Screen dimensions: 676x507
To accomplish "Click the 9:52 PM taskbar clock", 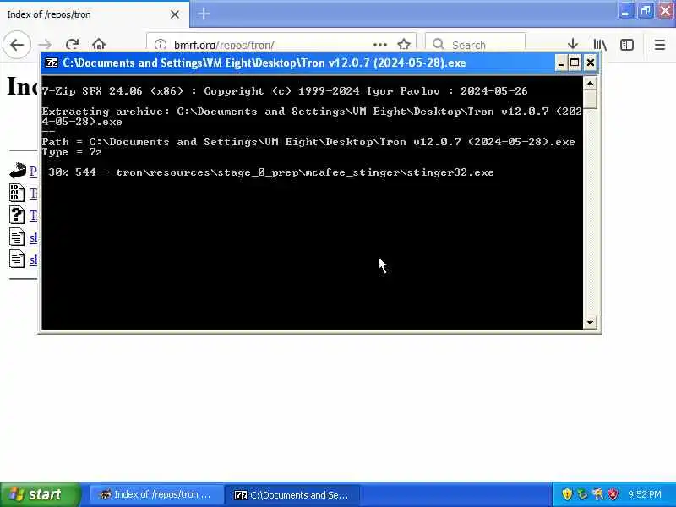I will tap(645, 494).
